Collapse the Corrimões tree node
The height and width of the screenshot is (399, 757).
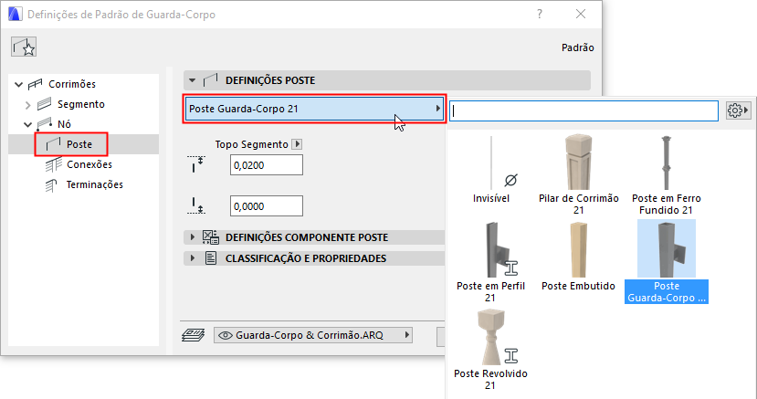tap(18, 85)
